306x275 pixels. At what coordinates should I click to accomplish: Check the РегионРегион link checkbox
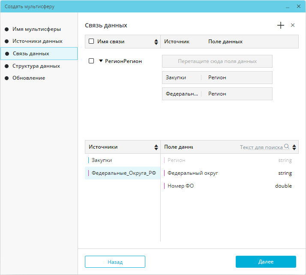pyautogui.click(x=91, y=61)
